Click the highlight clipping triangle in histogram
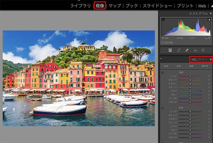 [x=209, y=20]
